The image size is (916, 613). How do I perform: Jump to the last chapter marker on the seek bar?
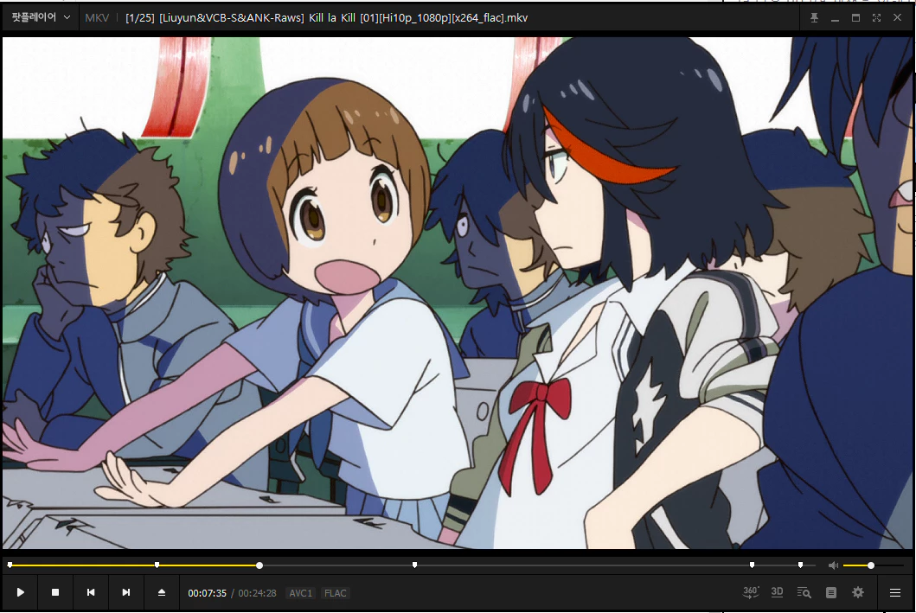coord(800,565)
